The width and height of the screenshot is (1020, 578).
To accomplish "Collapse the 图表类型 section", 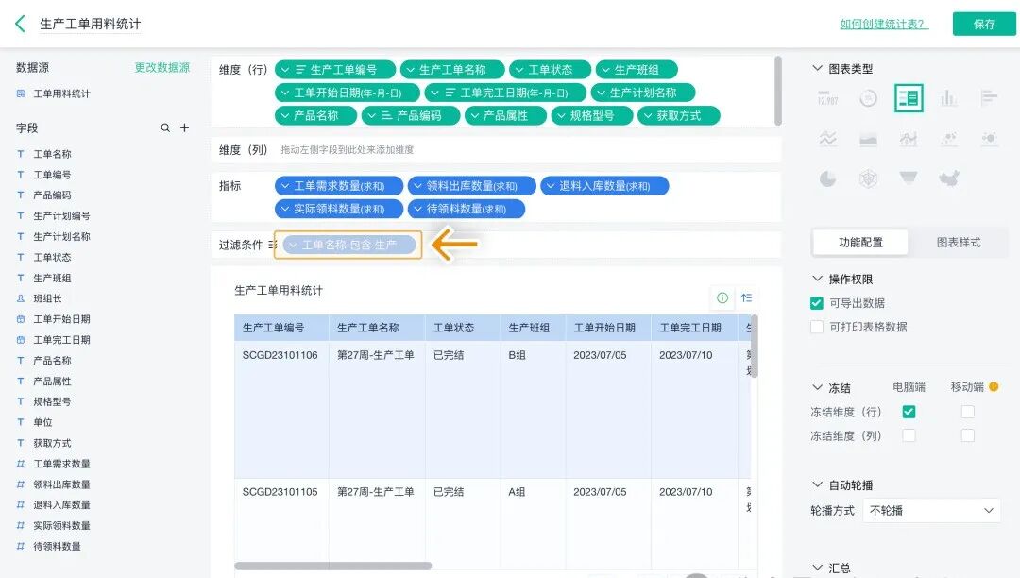I will [817, 68].
